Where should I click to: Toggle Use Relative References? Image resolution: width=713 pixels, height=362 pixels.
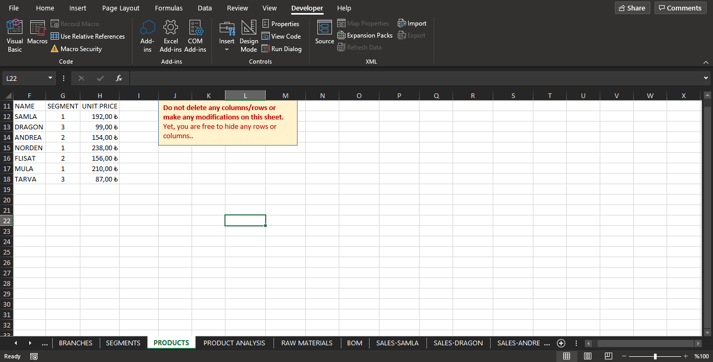88,37
